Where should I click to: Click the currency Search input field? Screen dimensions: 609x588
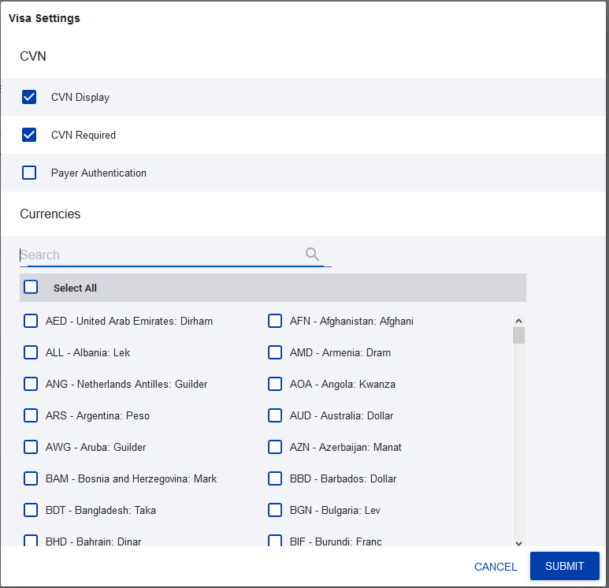158,255
